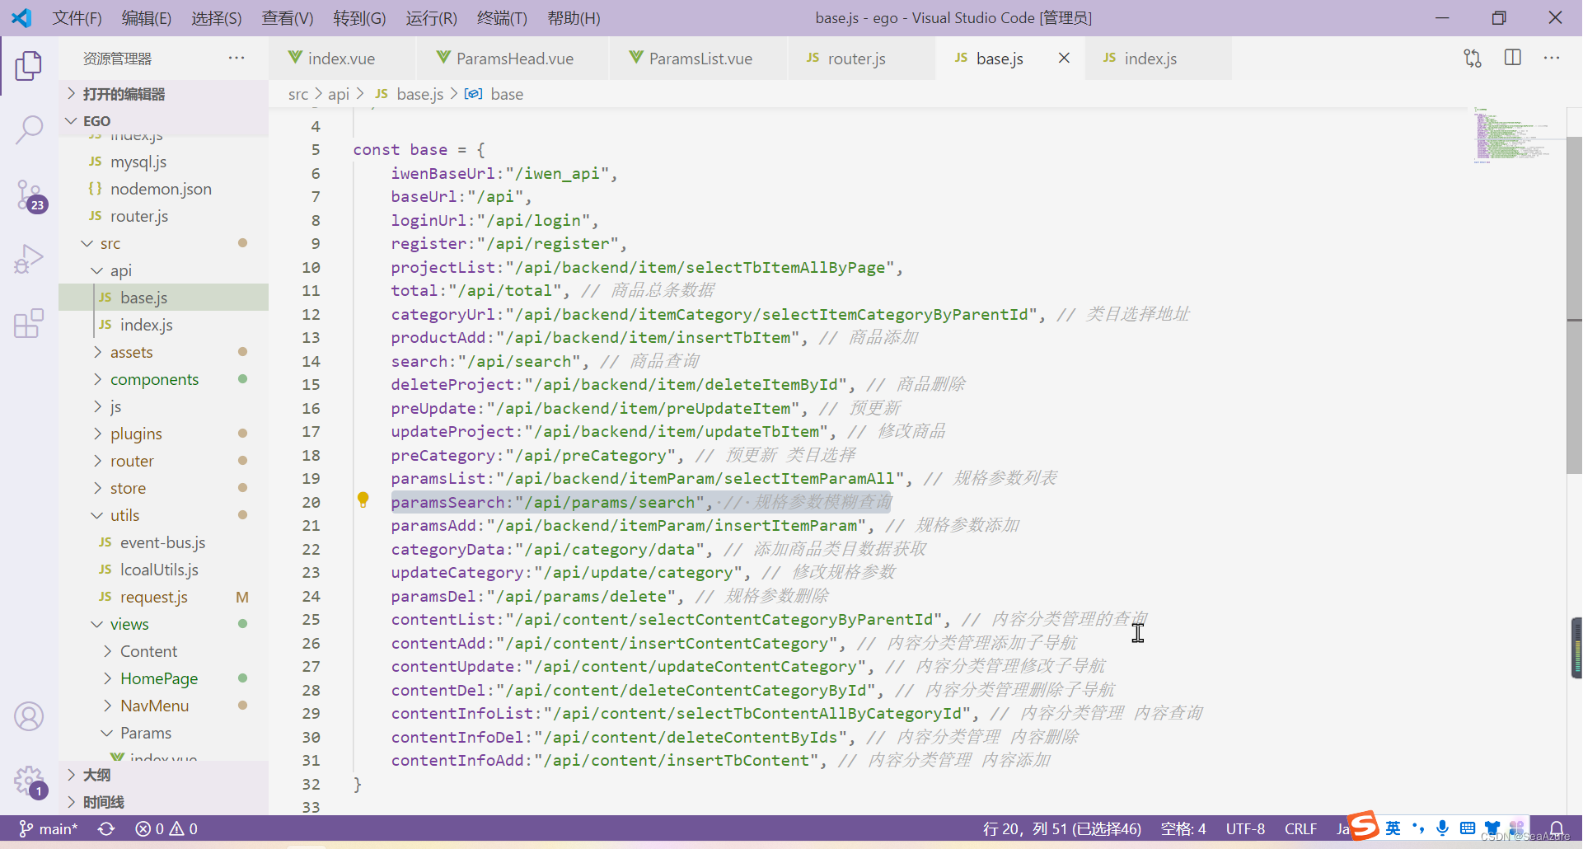Close the base.js tab

point(1064,58)
